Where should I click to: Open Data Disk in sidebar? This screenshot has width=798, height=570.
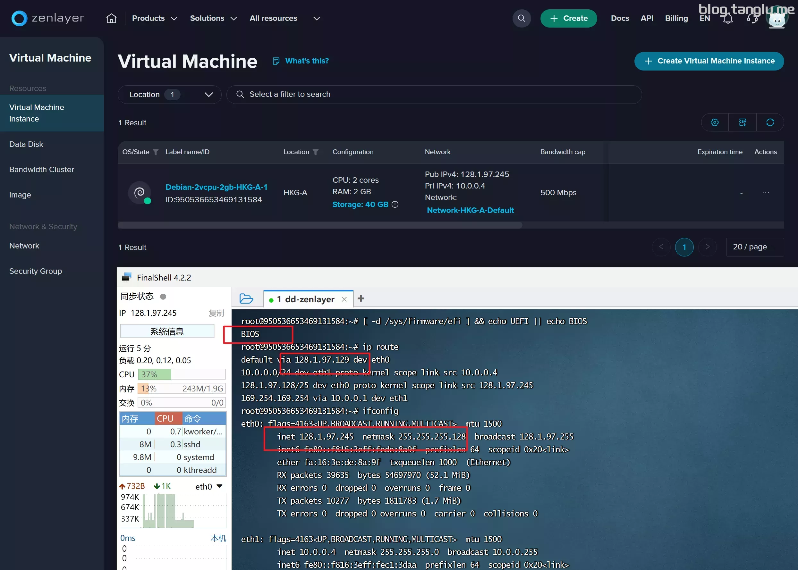[26, 144]
